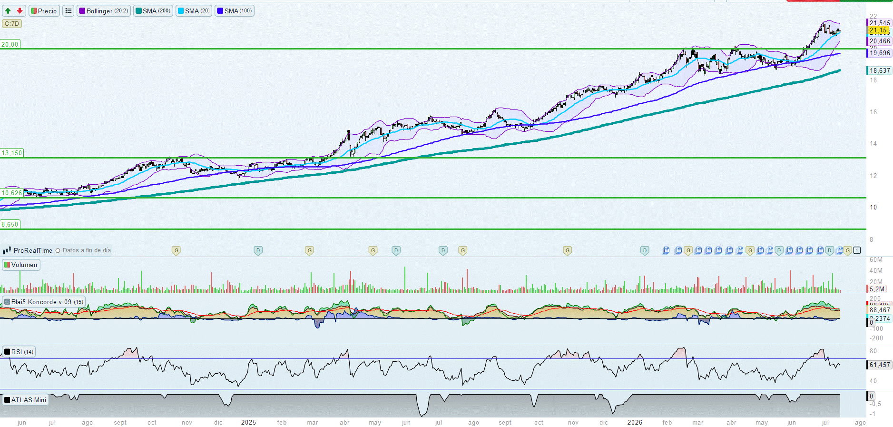
Task: Click the G marker between April and May 2026
Action: (x=750, y=250)
